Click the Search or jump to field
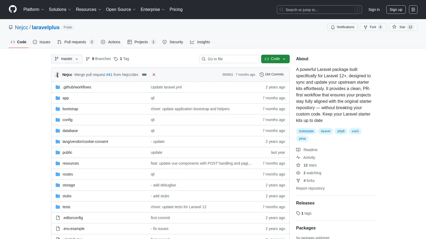The height and width of the screenshot is (239, 426). click(x=319, y=10)
